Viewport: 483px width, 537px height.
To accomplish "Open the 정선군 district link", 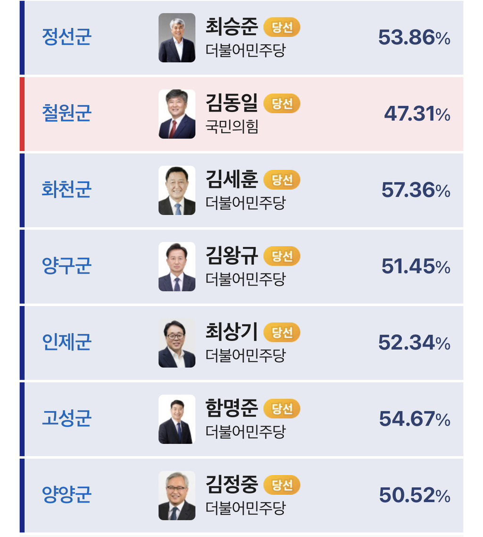I will coord(67,37).
